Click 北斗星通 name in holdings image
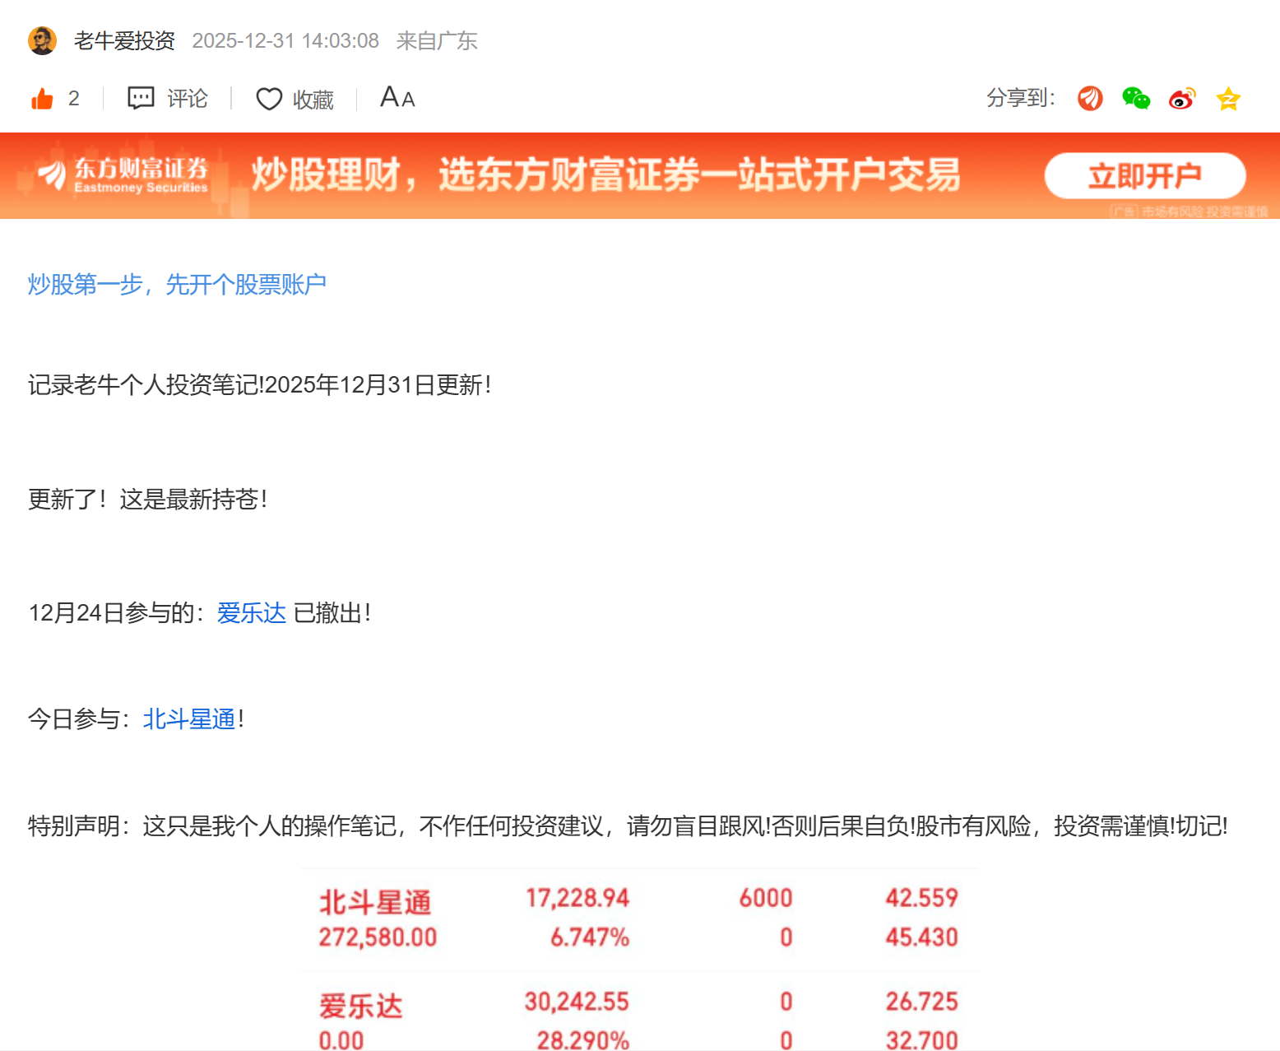1280x1051 pixels. point(375,903)
